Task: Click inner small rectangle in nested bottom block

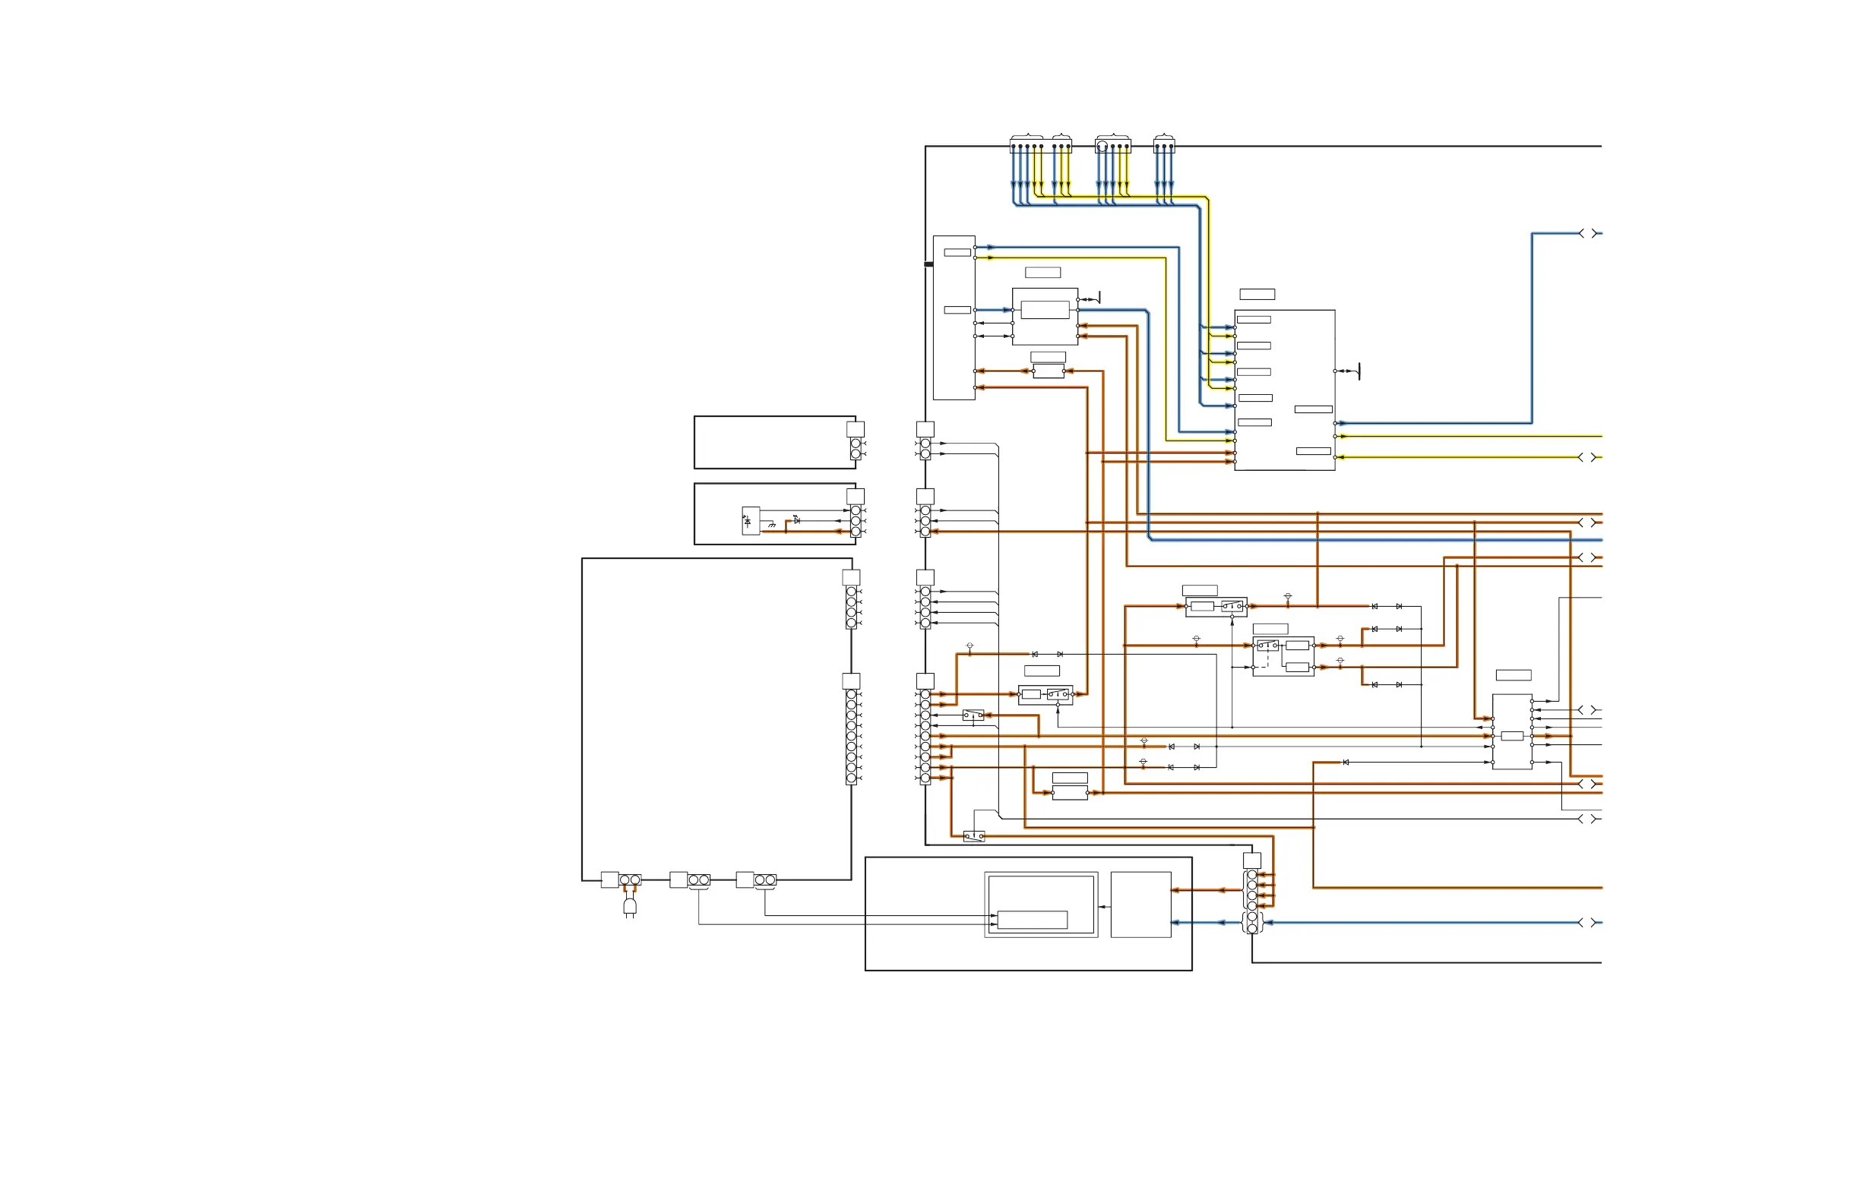Action: (x=1033, y=920)
